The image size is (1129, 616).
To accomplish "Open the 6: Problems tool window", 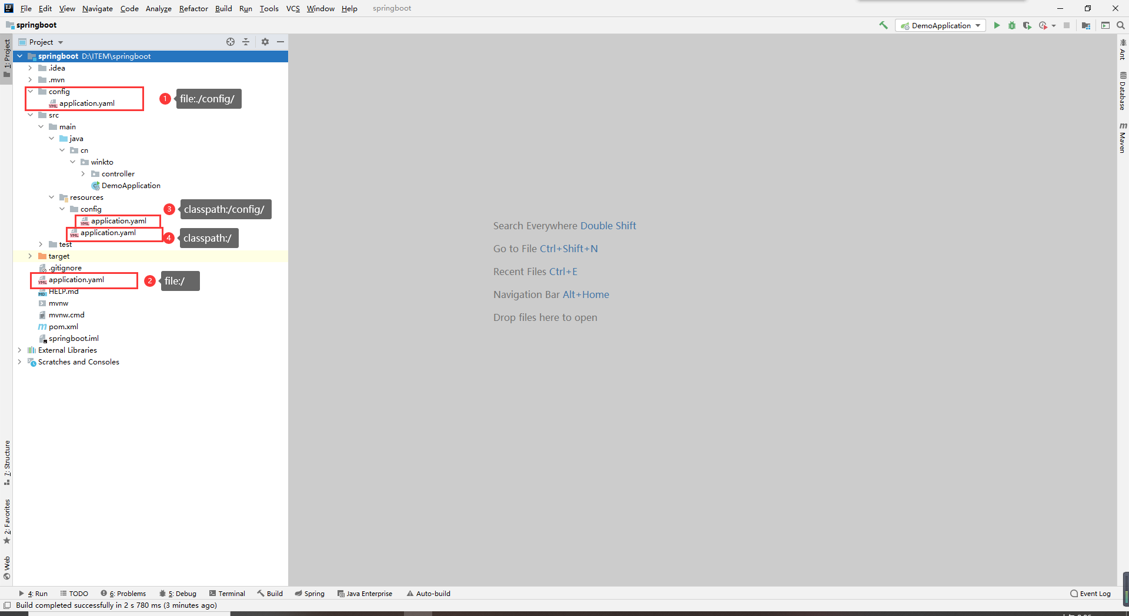I will tap(123, 594).
